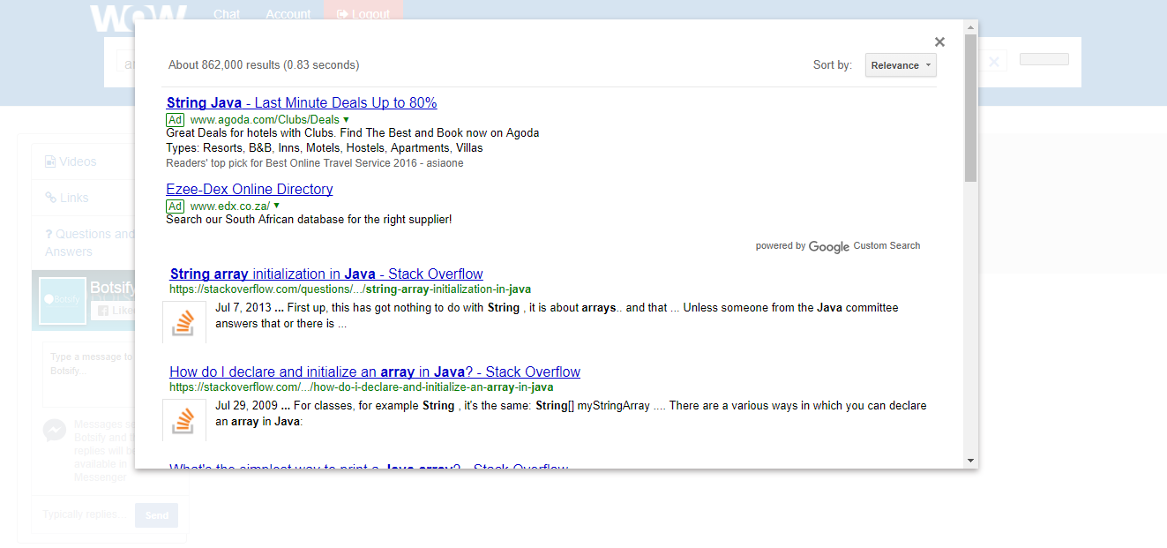
Task: Open the Account menu item in header
Action: [288, 14]
